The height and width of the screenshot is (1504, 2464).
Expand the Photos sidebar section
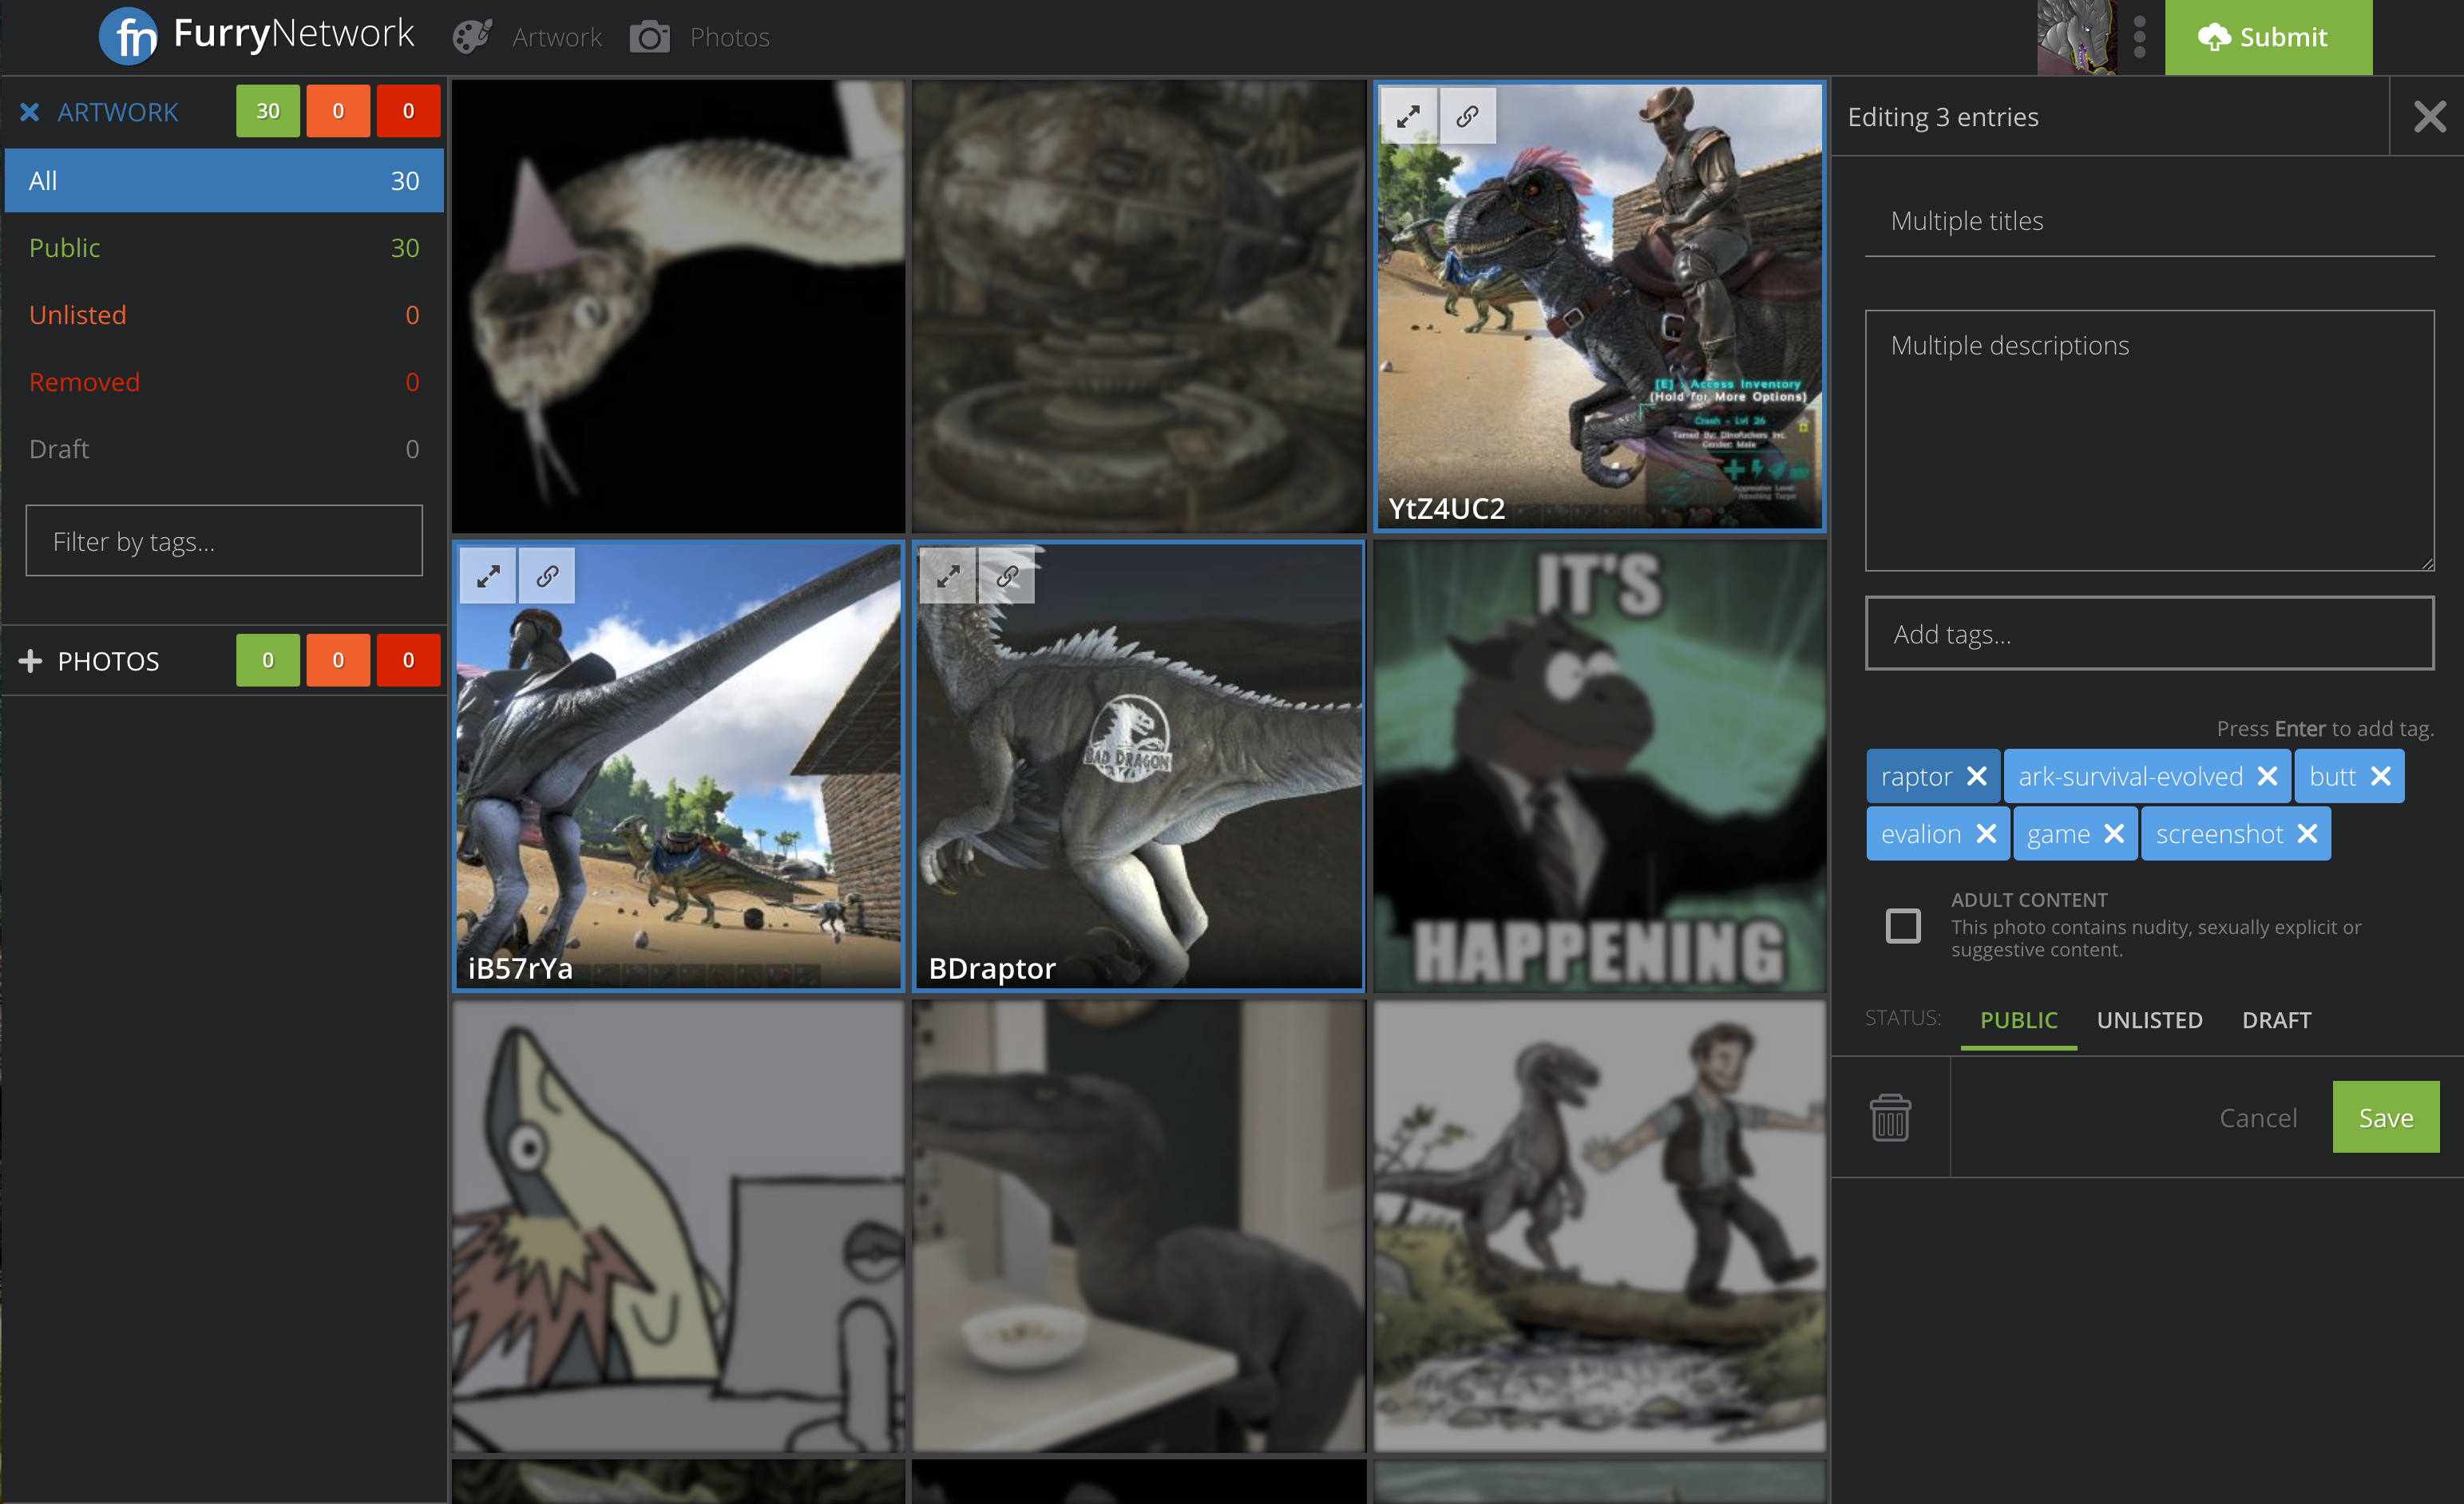(x=31, y=661)
